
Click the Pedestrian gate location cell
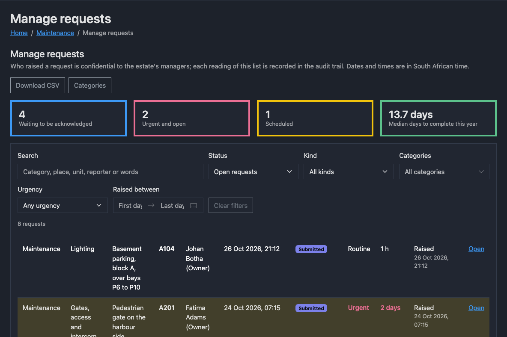(129, 321)
